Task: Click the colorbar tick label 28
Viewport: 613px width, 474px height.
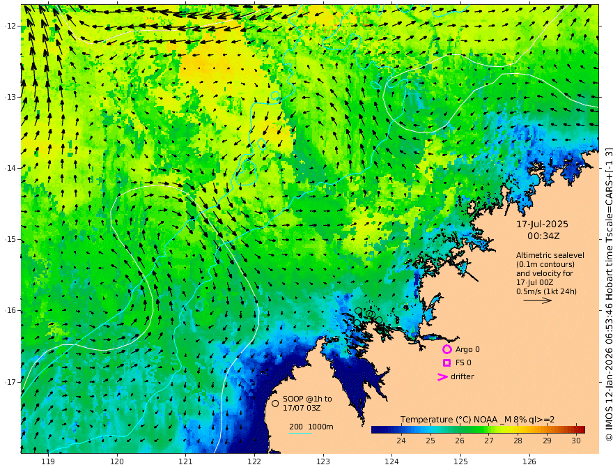Action: (518, 441)
